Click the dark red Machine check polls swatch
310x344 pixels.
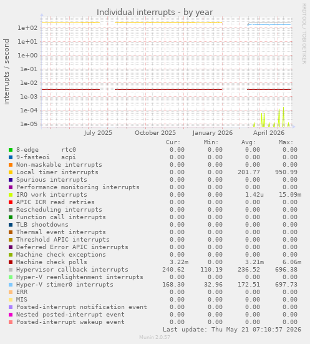11,262
